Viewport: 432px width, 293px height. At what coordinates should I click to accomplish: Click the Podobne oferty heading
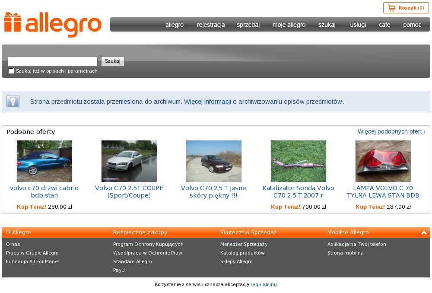pos(31,132)
